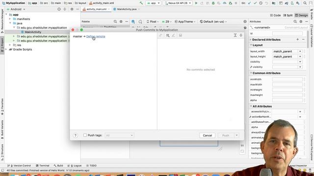This screenshot has height=176, width=314.
Task: Open the Push button options arrow
Action: click(236, 135)
